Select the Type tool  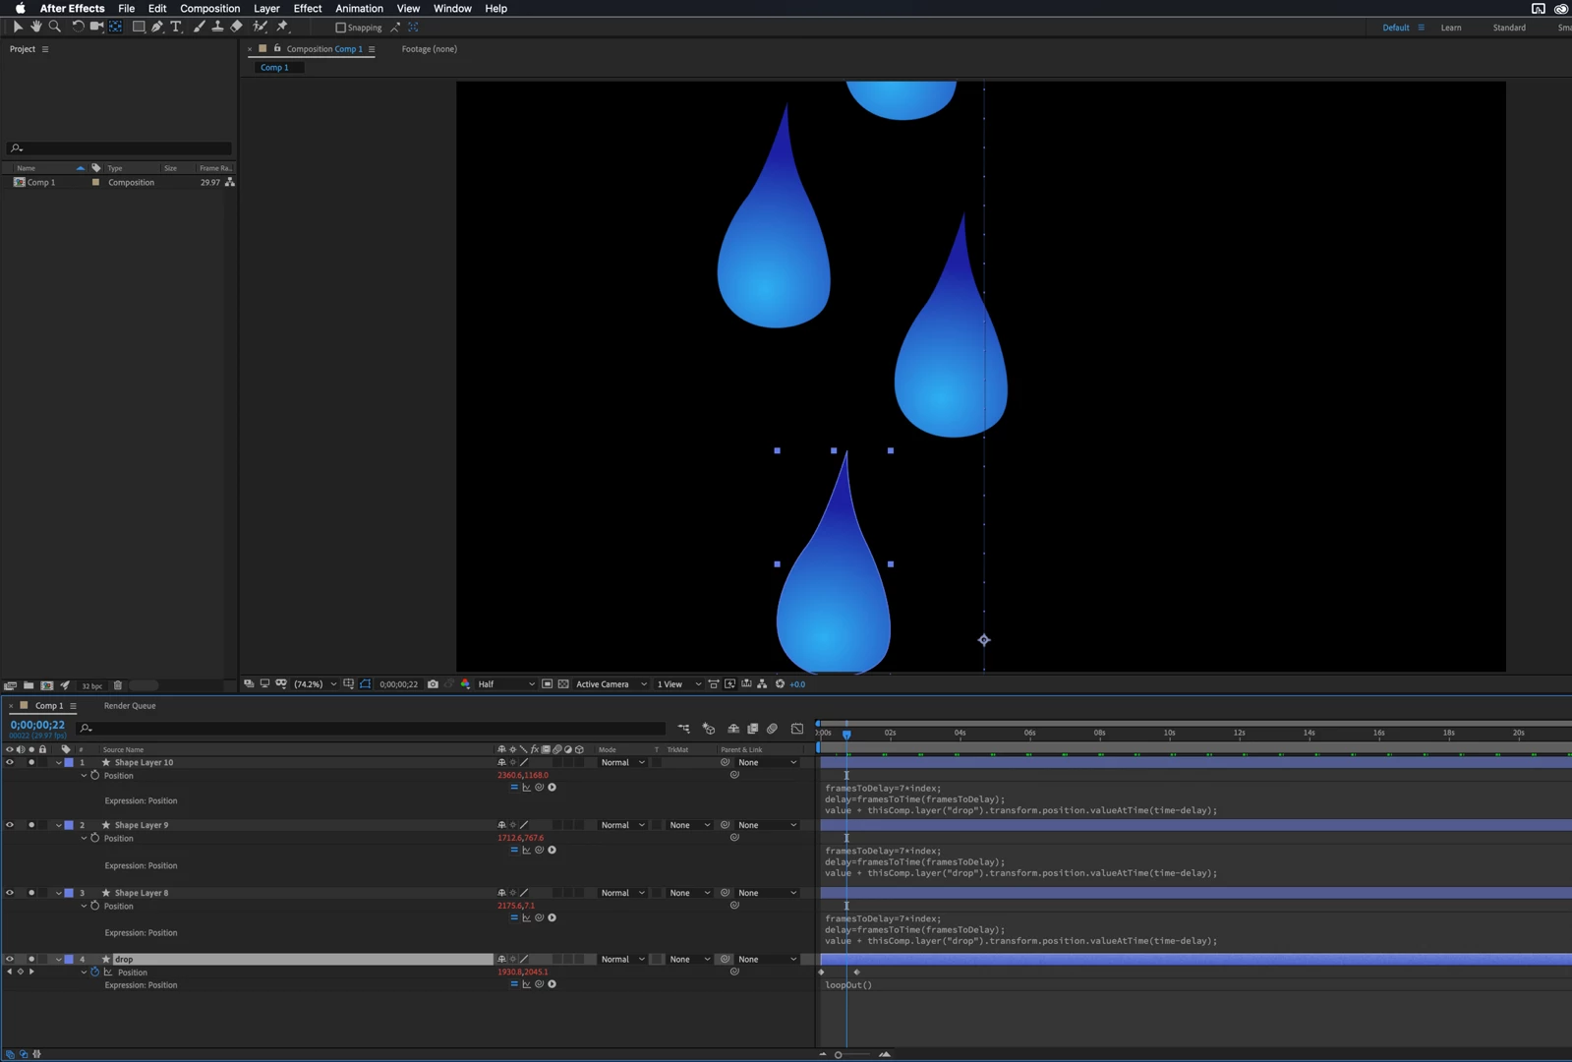click(176, 27)
